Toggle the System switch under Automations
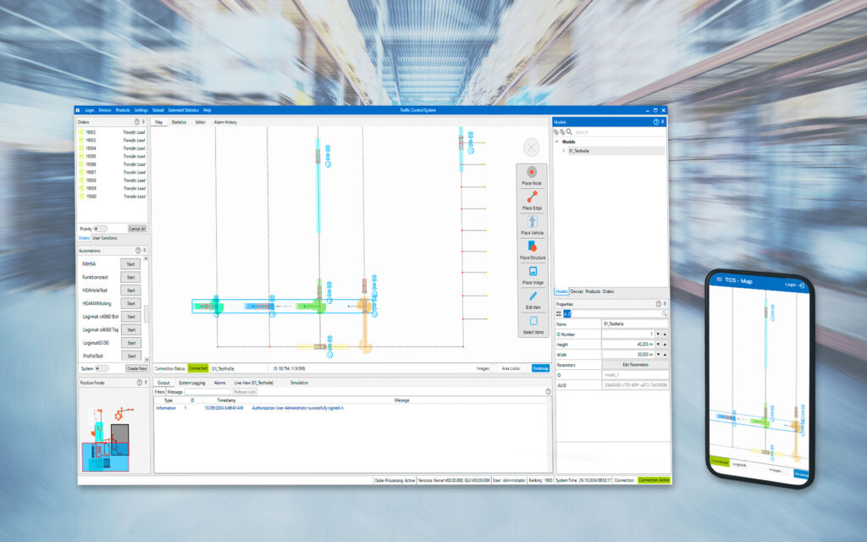This screenshot has height=542, width=867. 102,368
